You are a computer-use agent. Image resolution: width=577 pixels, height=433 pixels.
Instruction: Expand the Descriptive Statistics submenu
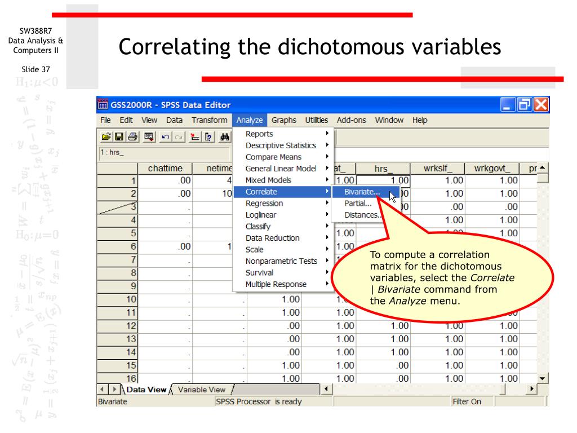tap(283, 145)
